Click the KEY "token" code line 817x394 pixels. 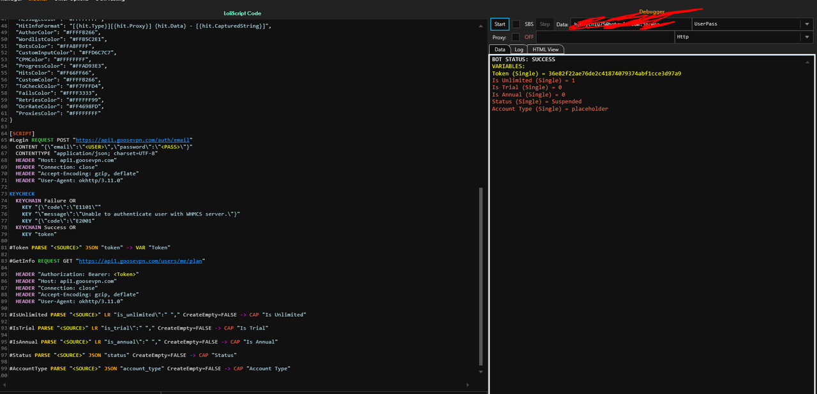coord(40,234)
